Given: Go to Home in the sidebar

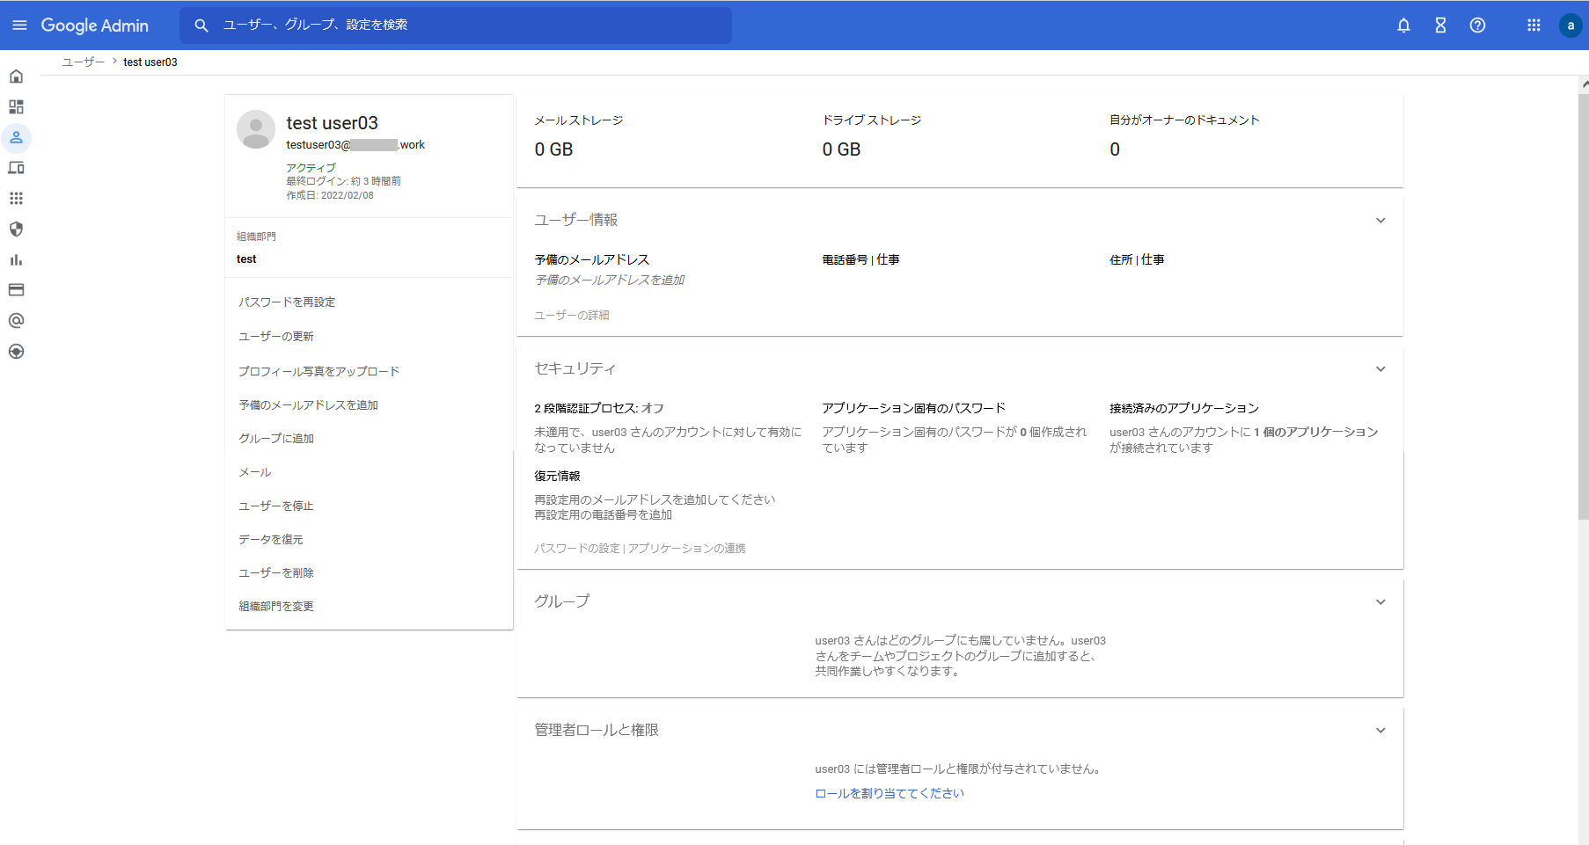Looking at the screenshot, I should (16, 76).
